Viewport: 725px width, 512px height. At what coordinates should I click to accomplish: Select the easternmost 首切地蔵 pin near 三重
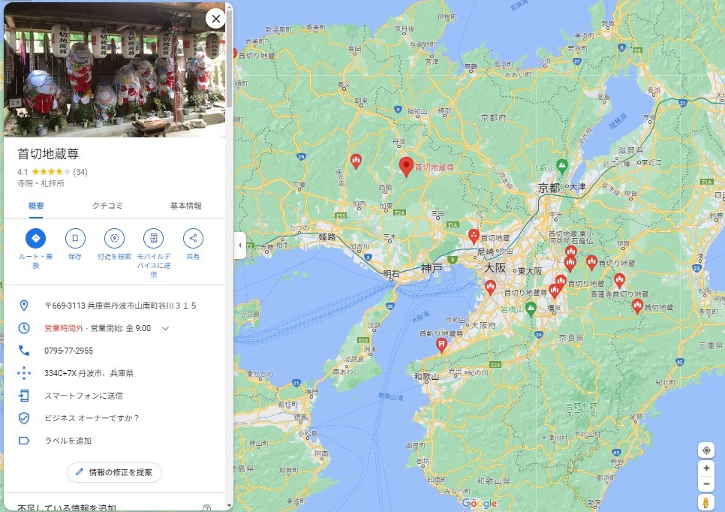(x=638, y=306)
